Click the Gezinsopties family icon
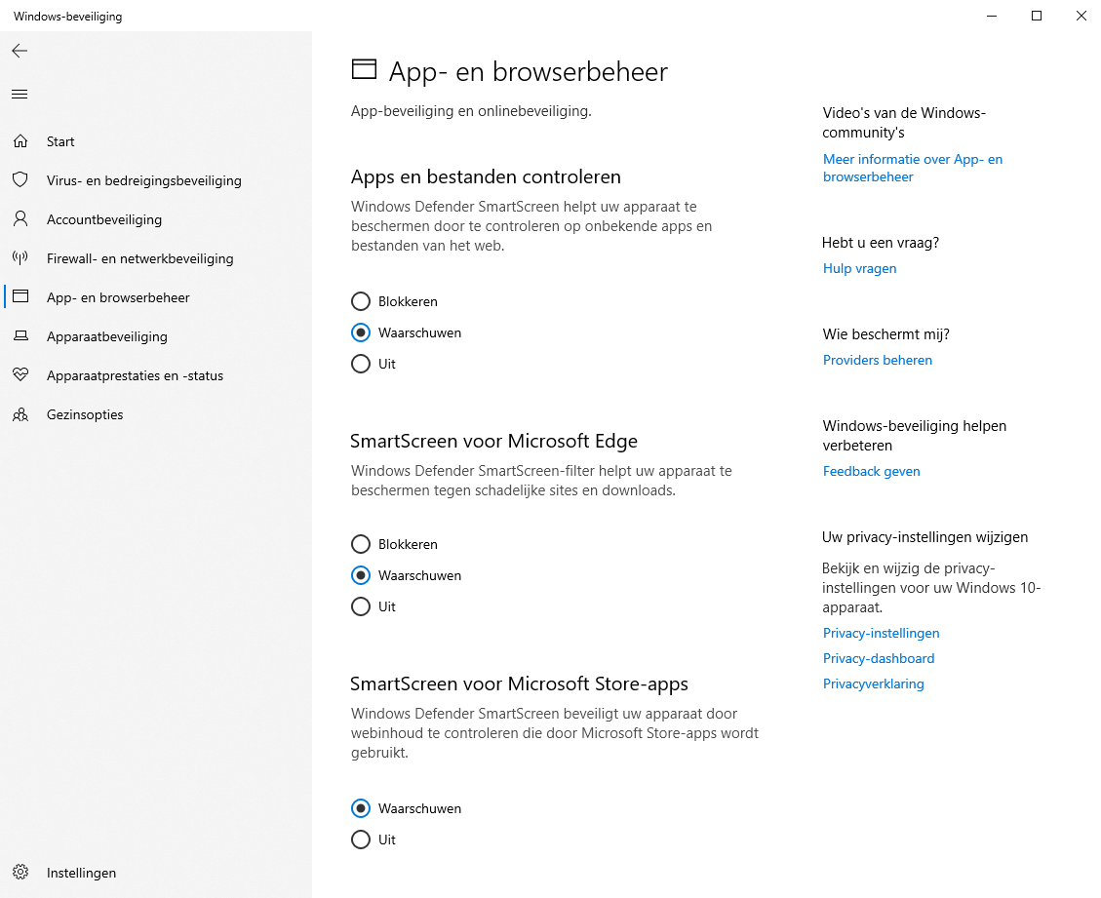This screenshot has width=1101, height=898. pyautogui.click(x=20, y=414)
